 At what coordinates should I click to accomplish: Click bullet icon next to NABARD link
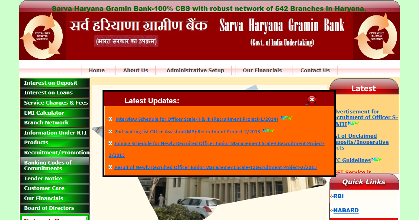click(x=332, y=210)
